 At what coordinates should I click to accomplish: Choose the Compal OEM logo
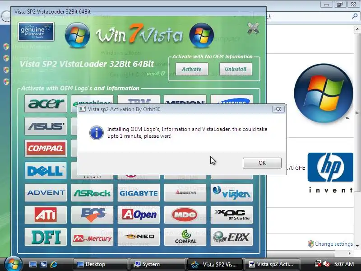click(185, 237)
